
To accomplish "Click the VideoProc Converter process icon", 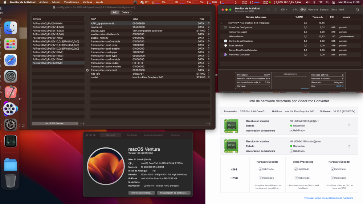I will point(225,55).
